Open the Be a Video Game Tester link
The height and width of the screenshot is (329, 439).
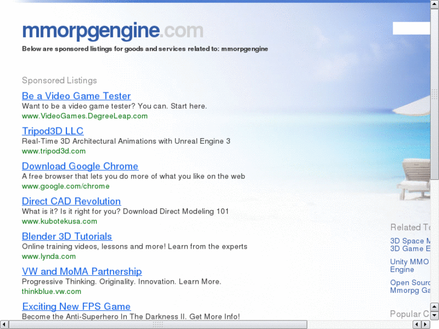click(76, 96)
